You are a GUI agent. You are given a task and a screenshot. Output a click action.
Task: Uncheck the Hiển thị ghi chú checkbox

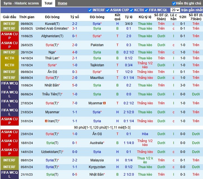(x=174, y=3)
